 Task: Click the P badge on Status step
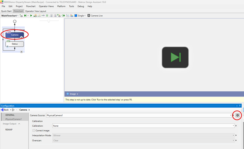click(x=7, y=47)
